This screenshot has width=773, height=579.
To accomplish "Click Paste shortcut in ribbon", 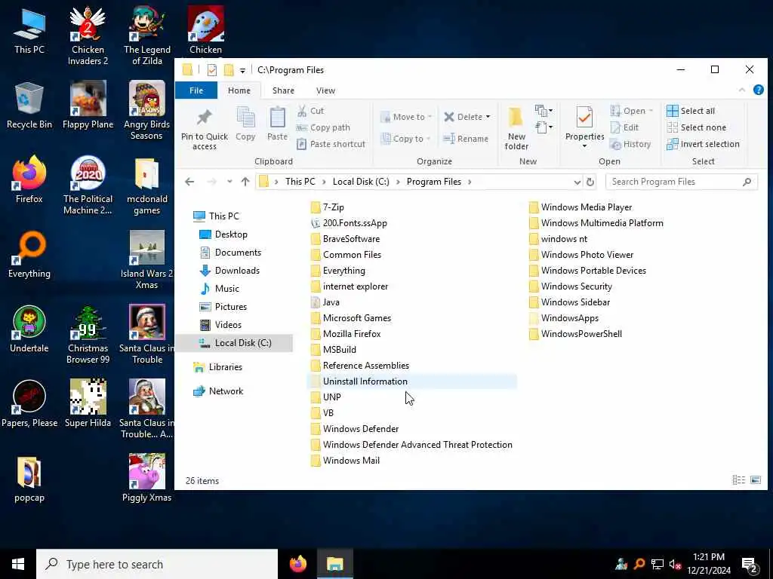I will click(x=331, y=144).
